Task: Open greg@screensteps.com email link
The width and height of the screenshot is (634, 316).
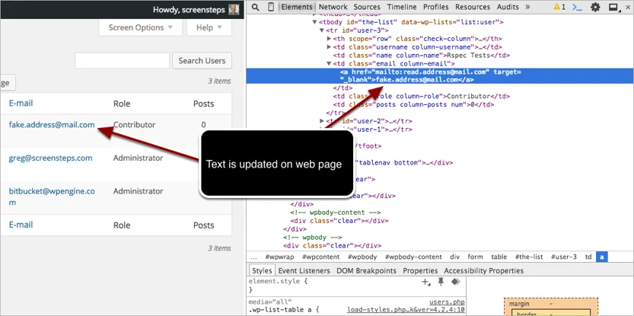Action: (50, 158)
